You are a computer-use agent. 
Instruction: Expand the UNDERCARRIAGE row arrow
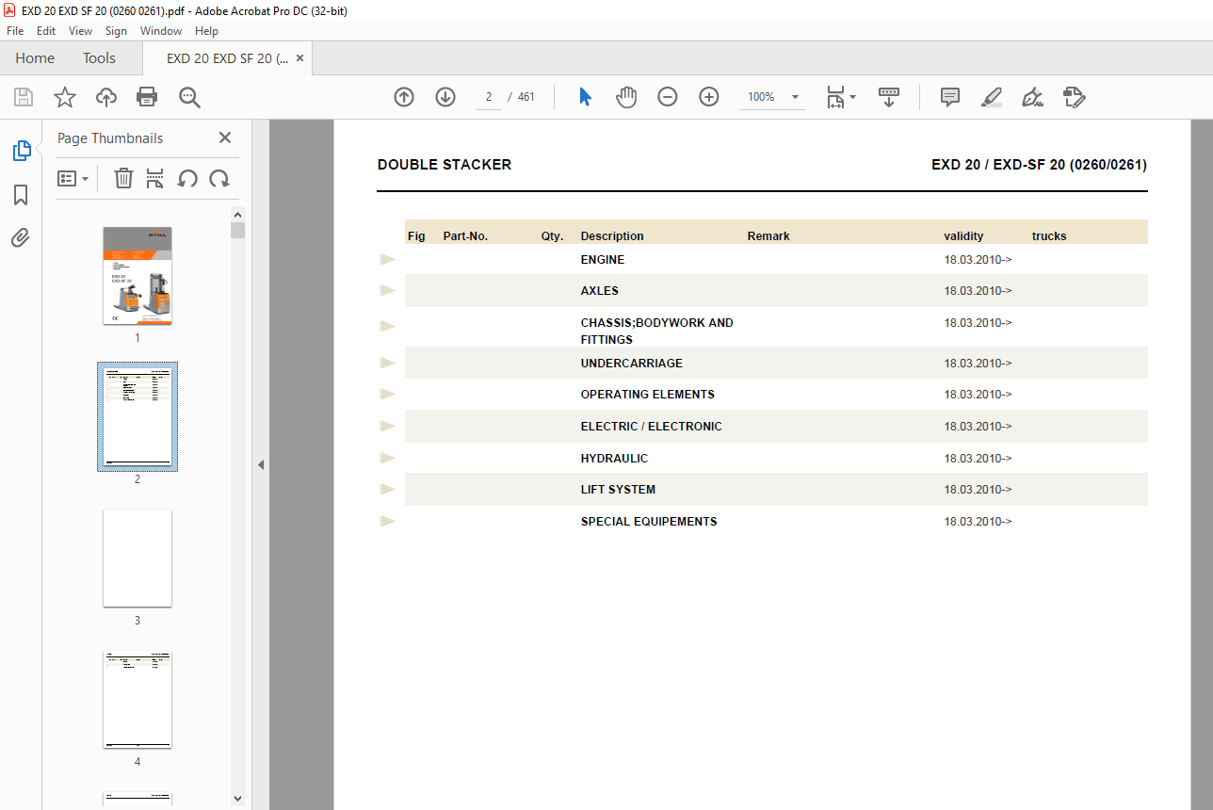click(x=387, y=363)
